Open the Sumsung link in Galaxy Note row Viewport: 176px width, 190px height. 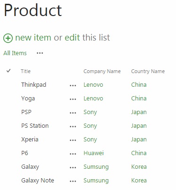click(96, 181)
